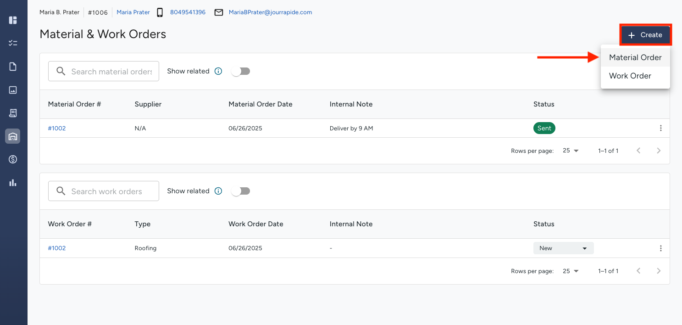Image resolution: width=682 pixels, height=325 pixels.
Task: Open the material orders warehouse sidebar icon
Action: (13, 136)
